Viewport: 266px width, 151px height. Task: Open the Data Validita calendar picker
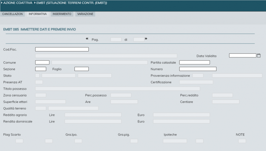point(259,55)
